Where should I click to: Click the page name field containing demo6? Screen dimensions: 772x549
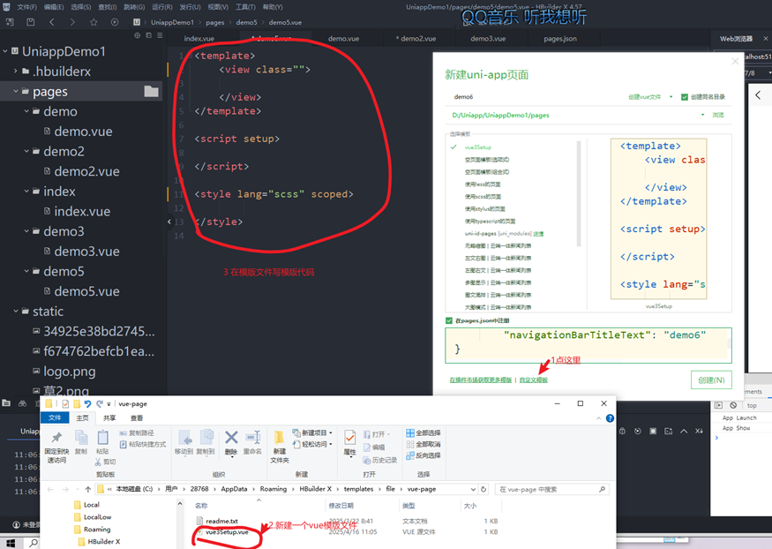point(534,97)
